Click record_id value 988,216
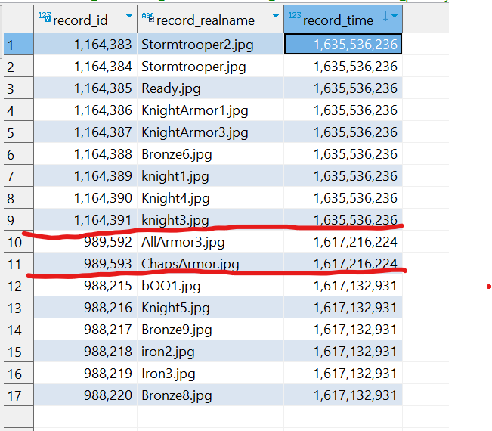 click(x=85, y=308)
